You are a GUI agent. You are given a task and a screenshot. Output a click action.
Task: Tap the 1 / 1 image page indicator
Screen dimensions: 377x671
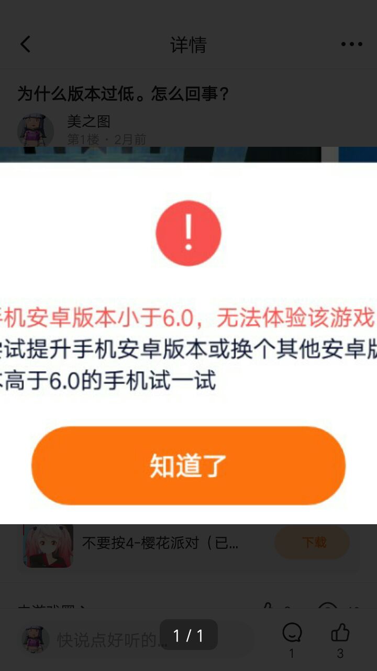pos(188,635)
